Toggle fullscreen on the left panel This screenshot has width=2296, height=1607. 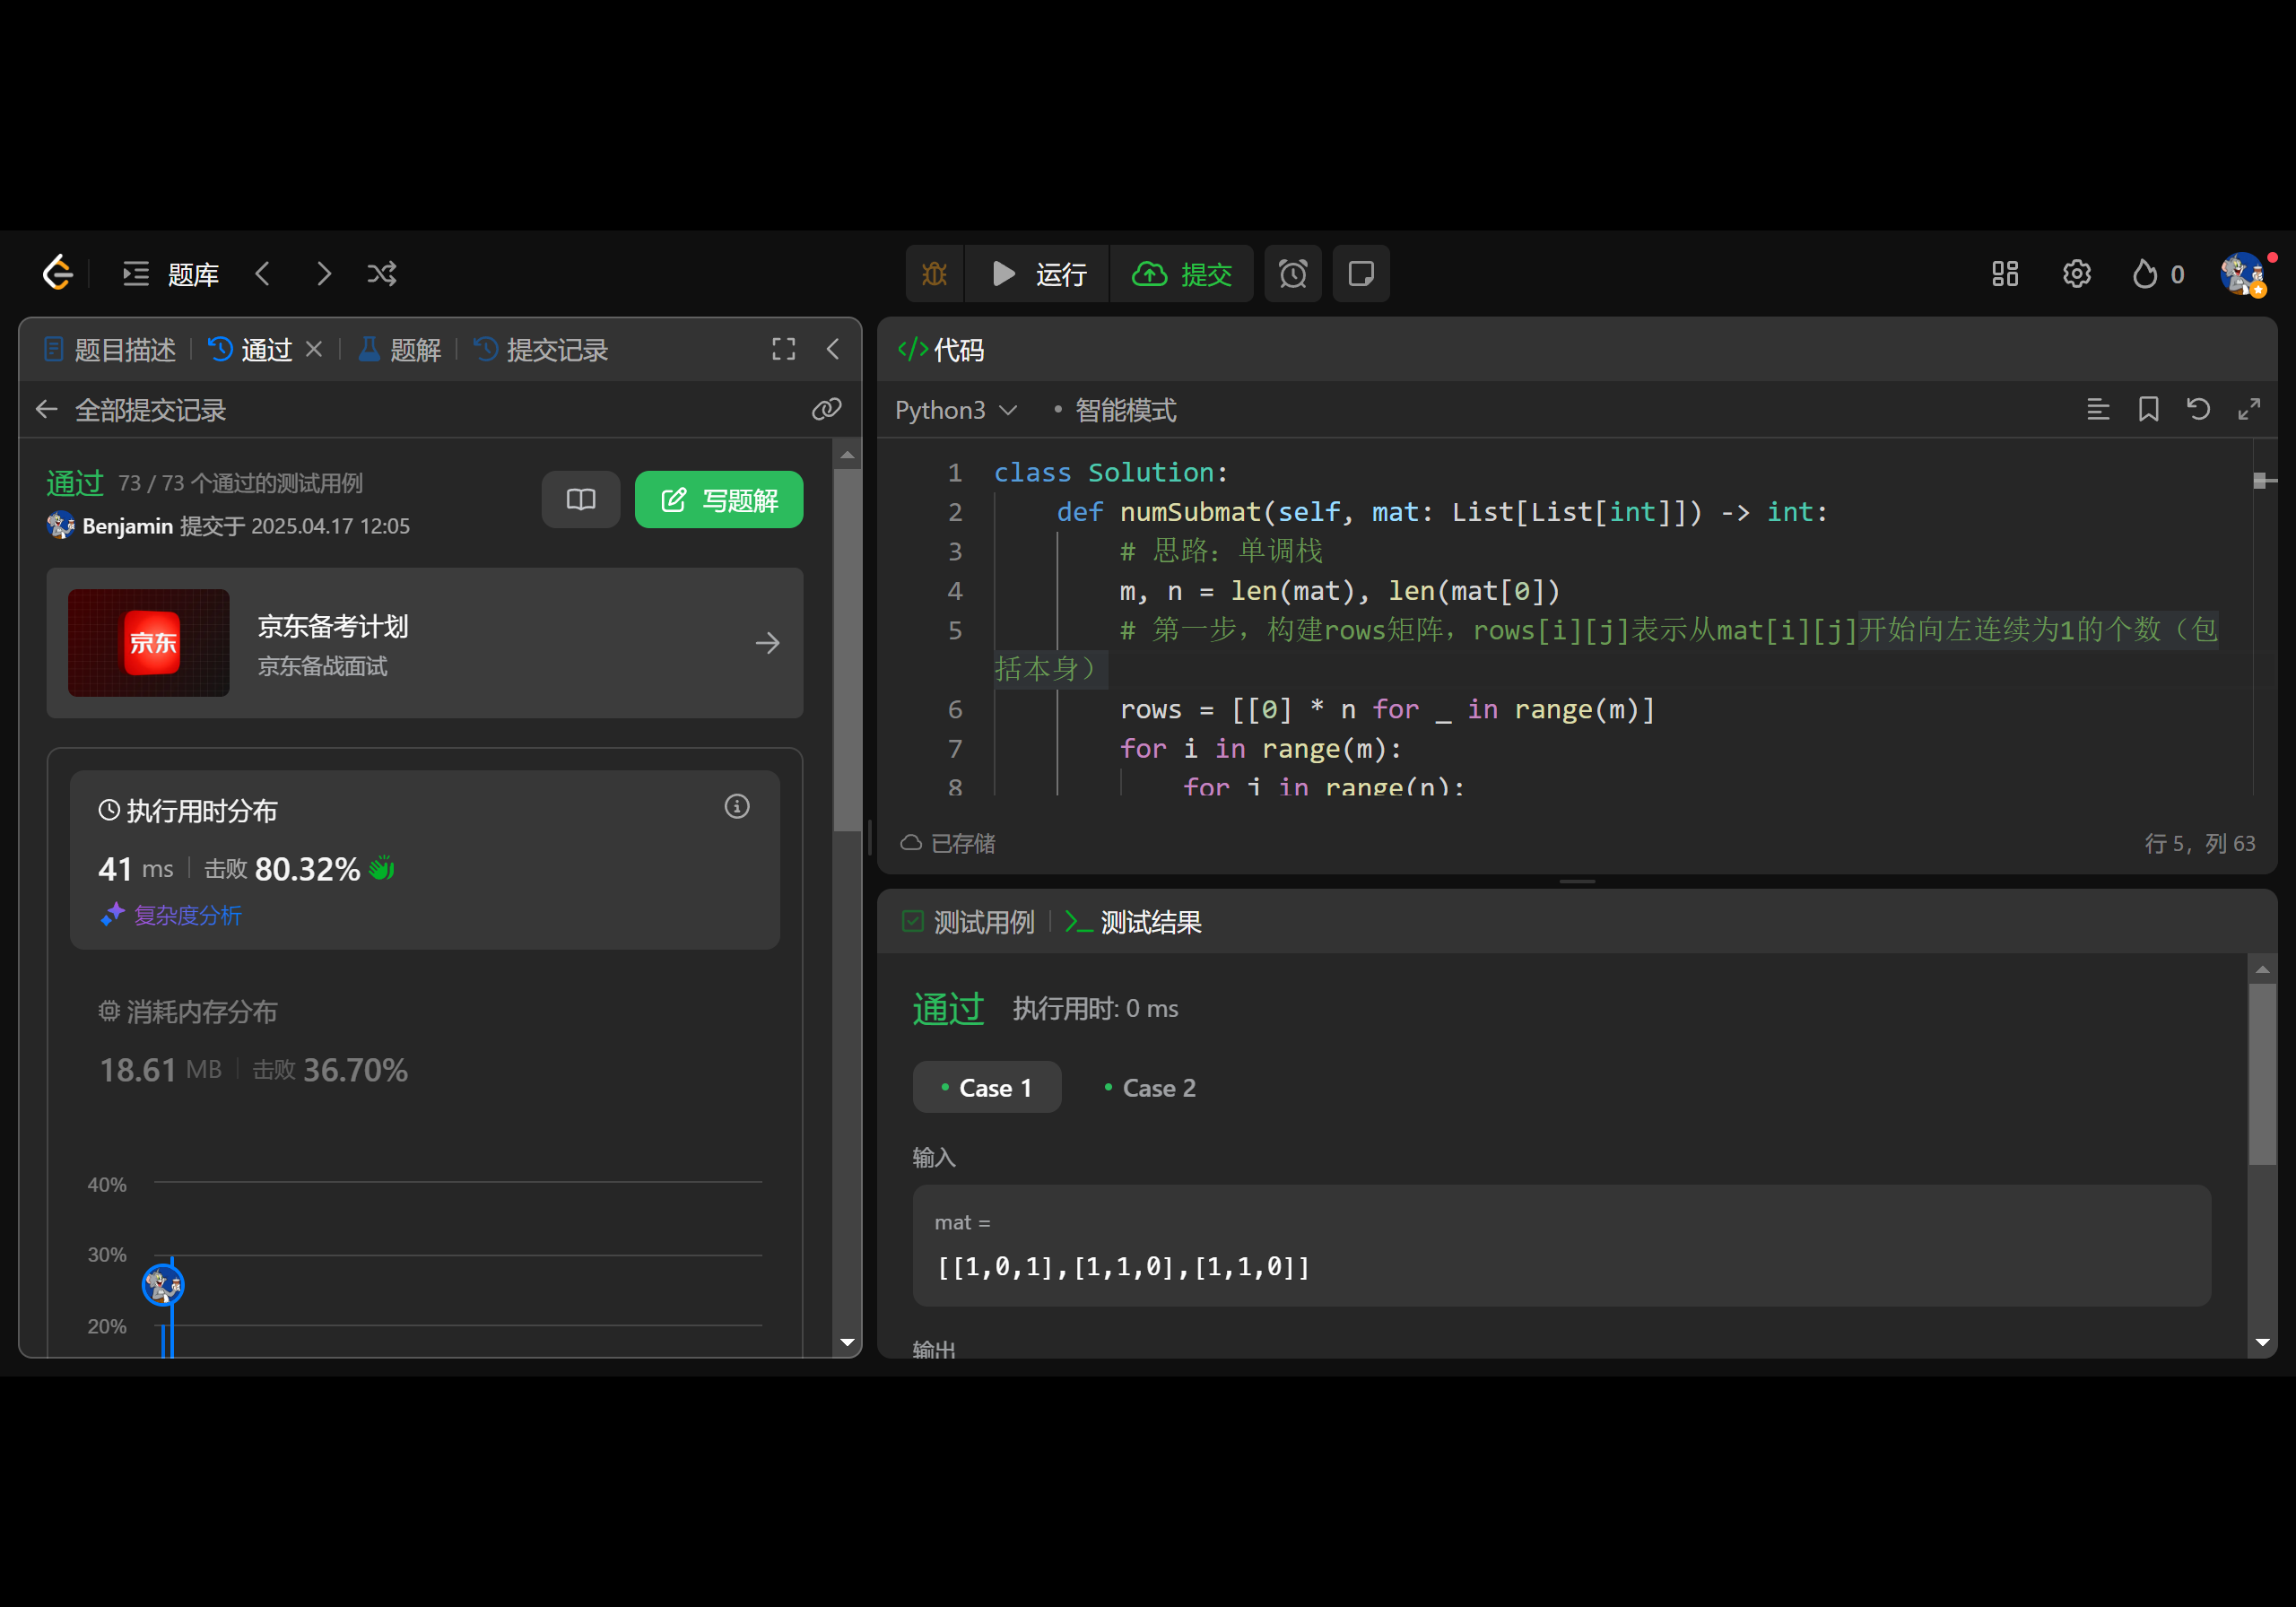tap(783, 349)
